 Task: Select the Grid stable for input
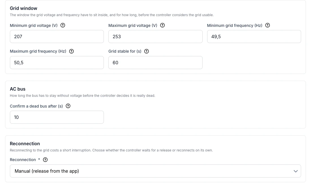[x=155, y=63]
